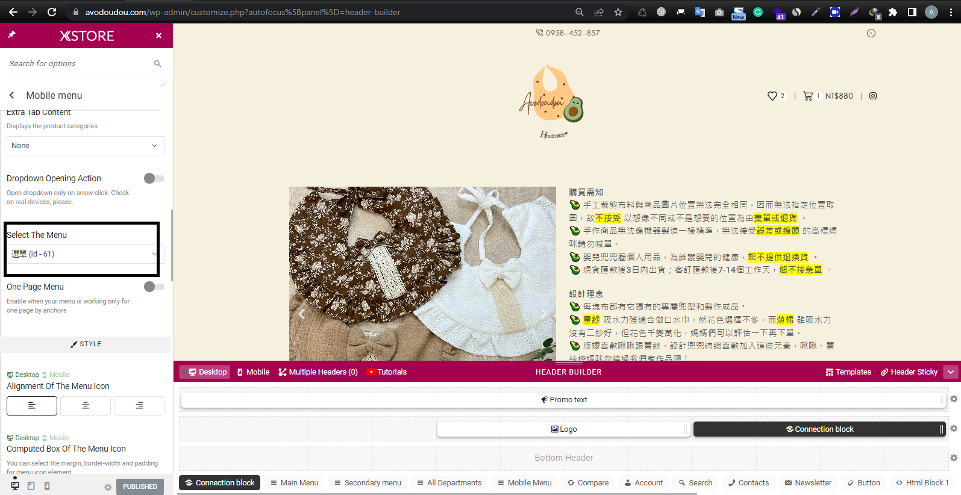The image size is (961, 495).
Task: Open Multiple Headers (0)
Action: click(318, 372)
